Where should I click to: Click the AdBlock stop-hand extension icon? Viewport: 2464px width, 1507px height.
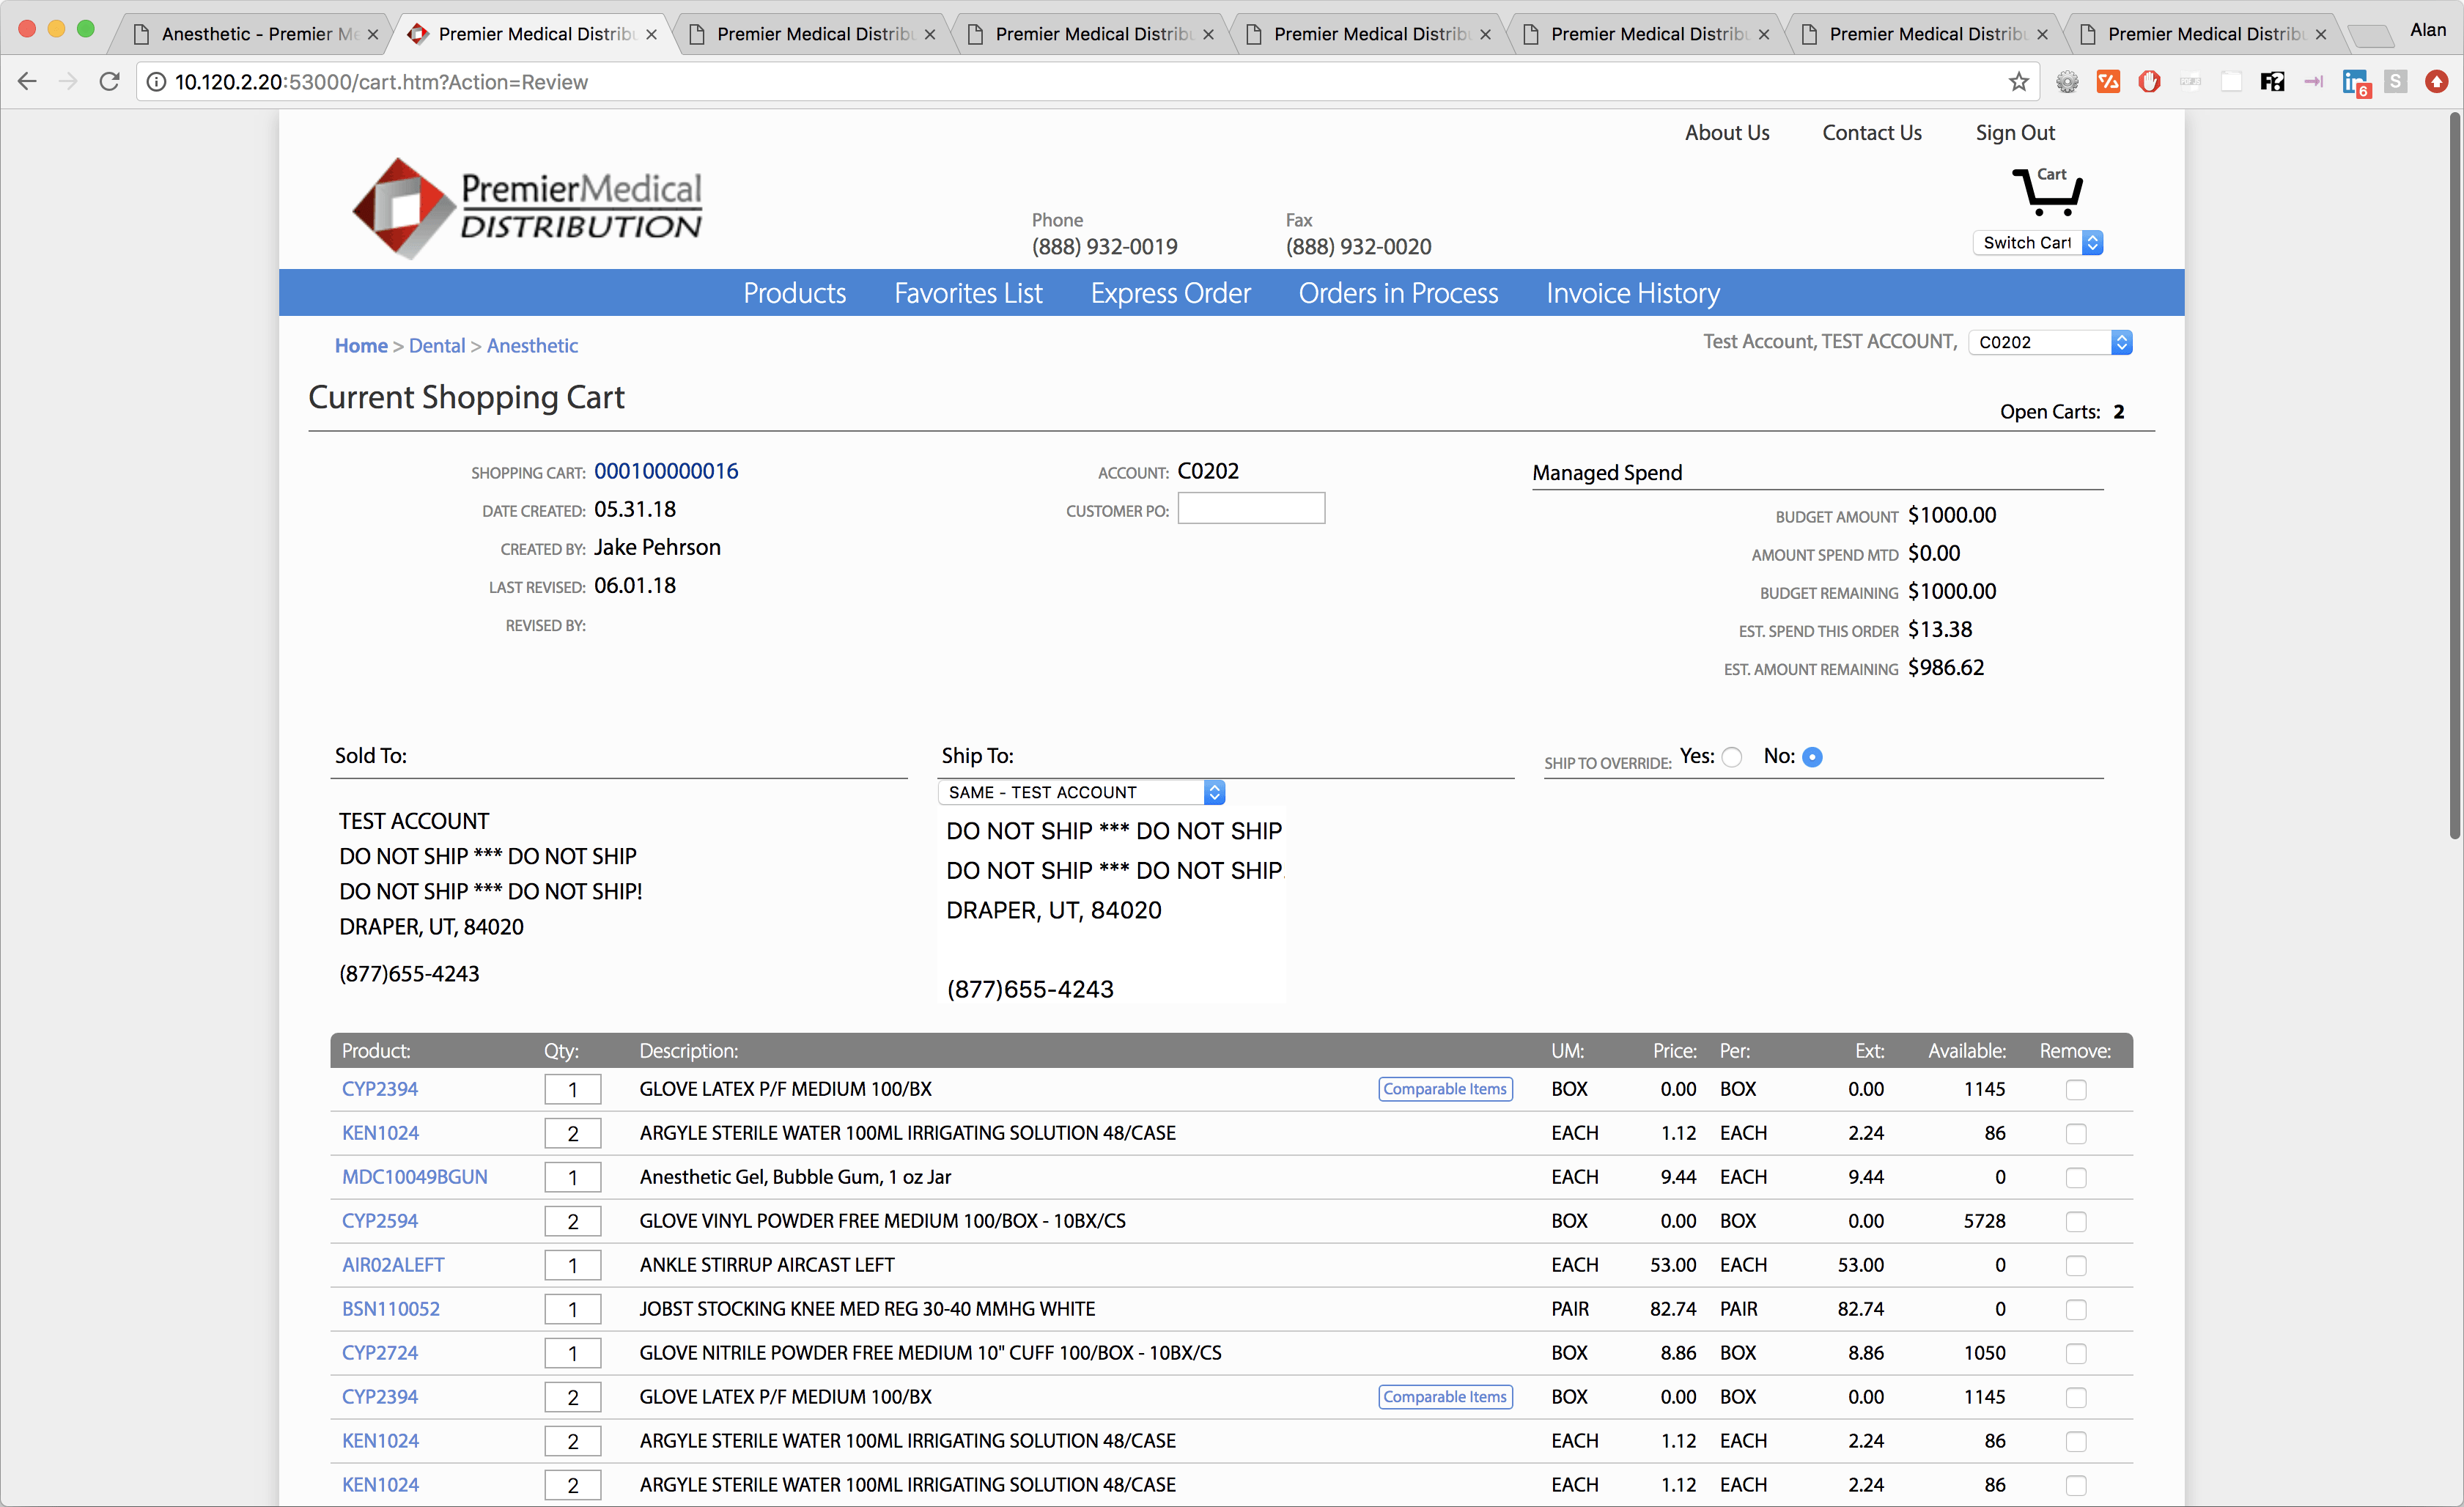click(2148, 82)
